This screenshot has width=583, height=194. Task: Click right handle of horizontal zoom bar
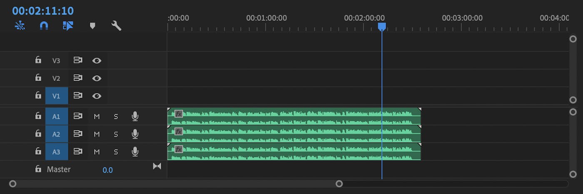339,184
